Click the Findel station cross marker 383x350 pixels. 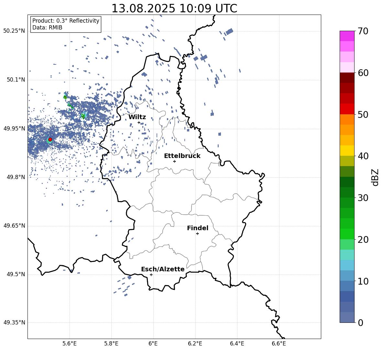pos(197,234)
